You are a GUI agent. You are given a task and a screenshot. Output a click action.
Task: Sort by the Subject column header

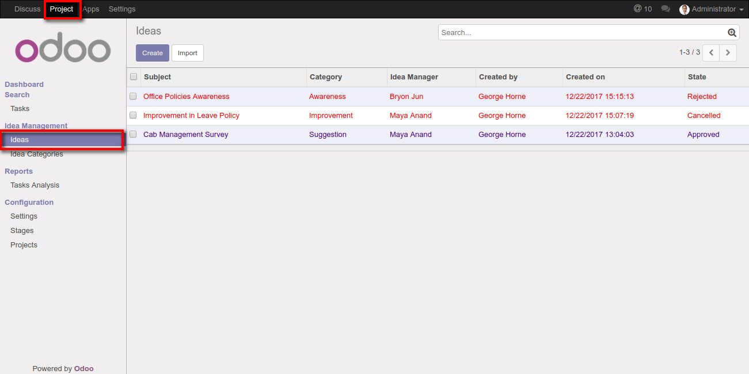tap(223, 77)
